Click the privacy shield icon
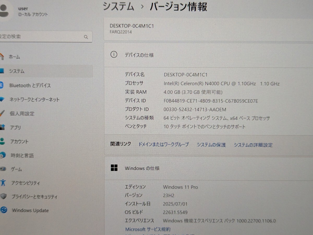This screenshot has width=313, height=235. tap(3, 196)
